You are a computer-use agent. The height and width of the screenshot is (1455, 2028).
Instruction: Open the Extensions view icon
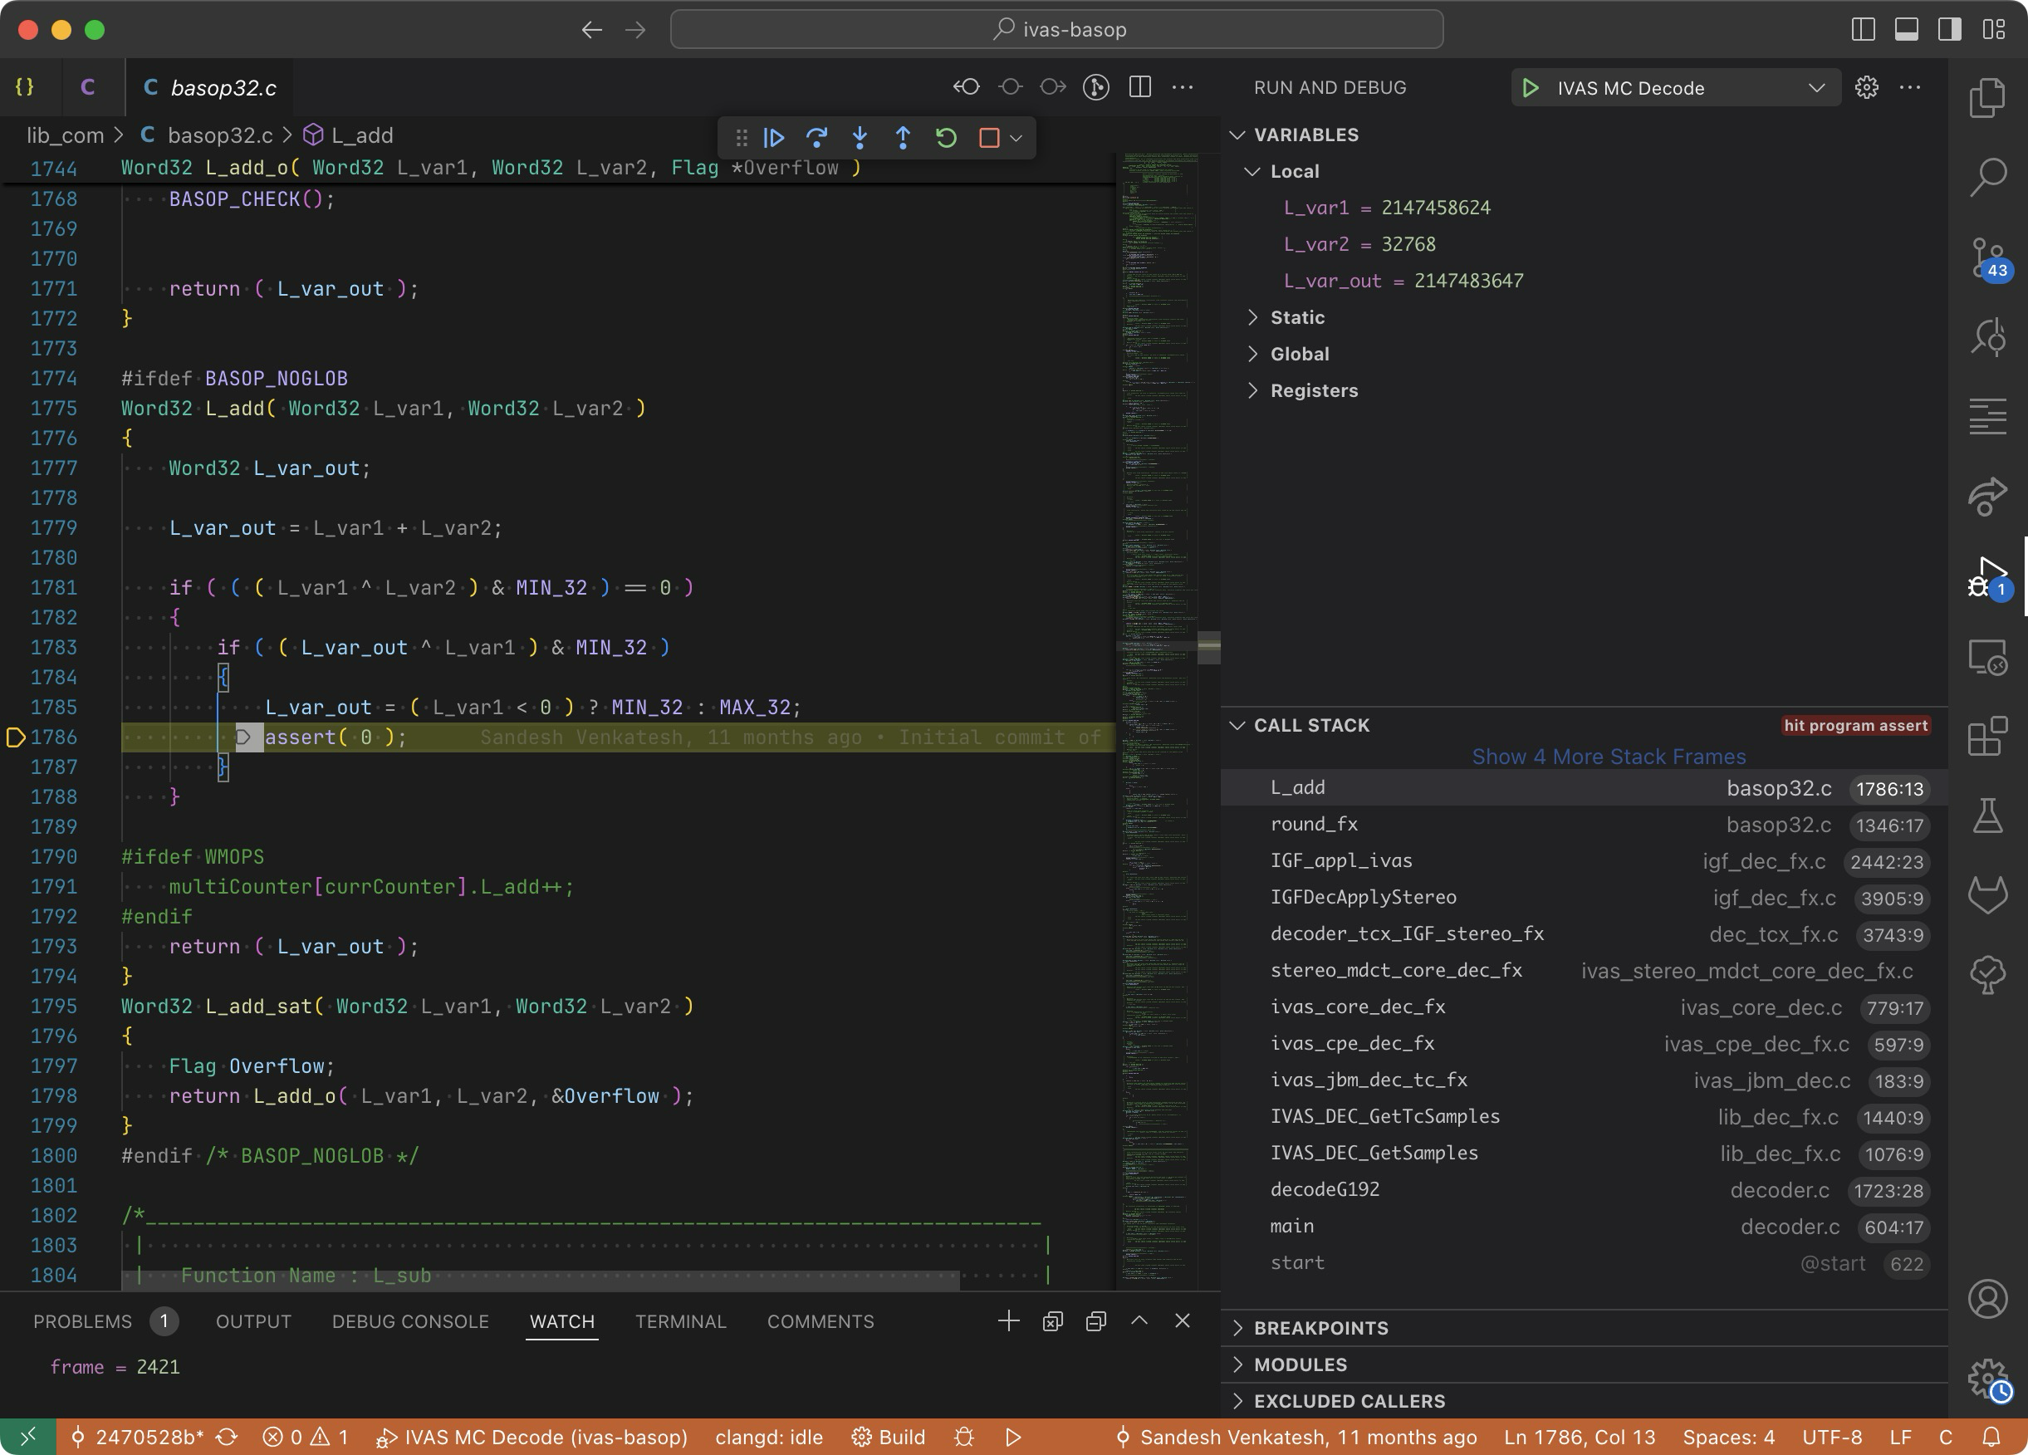(x=1986, y=736)
